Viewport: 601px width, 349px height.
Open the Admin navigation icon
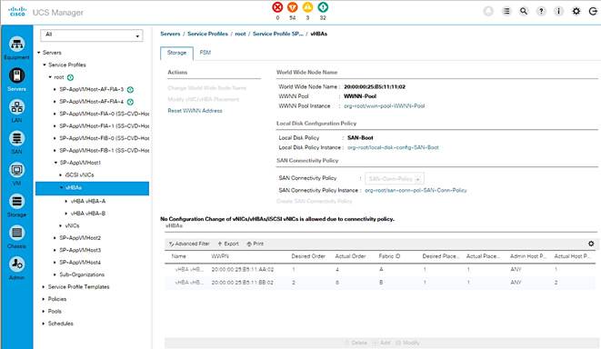coord(16,264)
